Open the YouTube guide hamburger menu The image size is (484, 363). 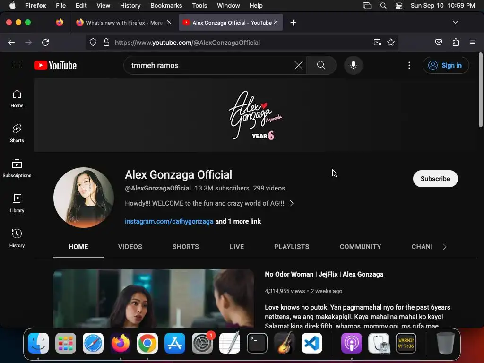tap(17, 65)
